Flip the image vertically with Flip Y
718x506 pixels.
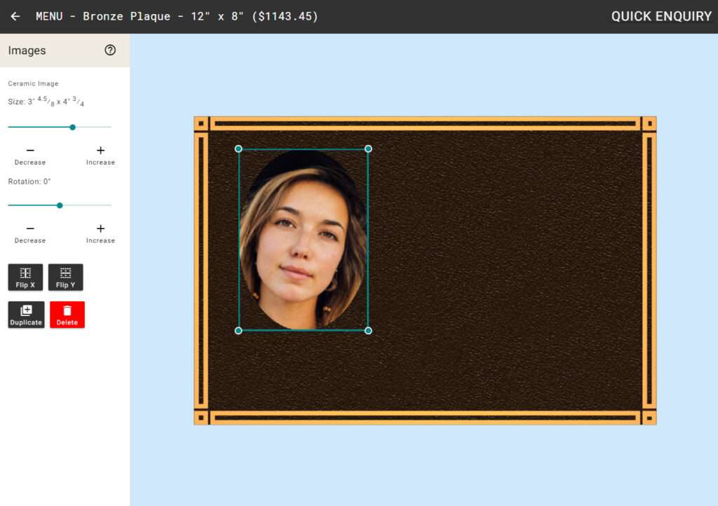click(66, 277)
